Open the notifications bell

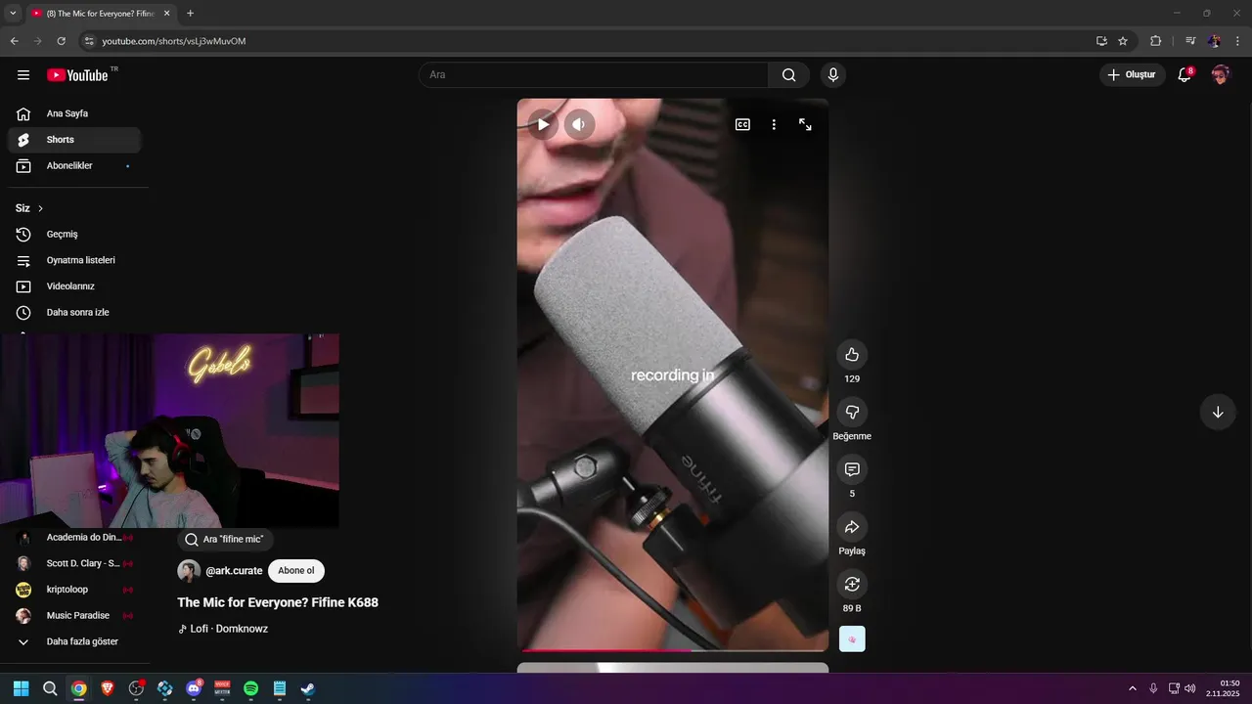click(x=1185, y=75)
